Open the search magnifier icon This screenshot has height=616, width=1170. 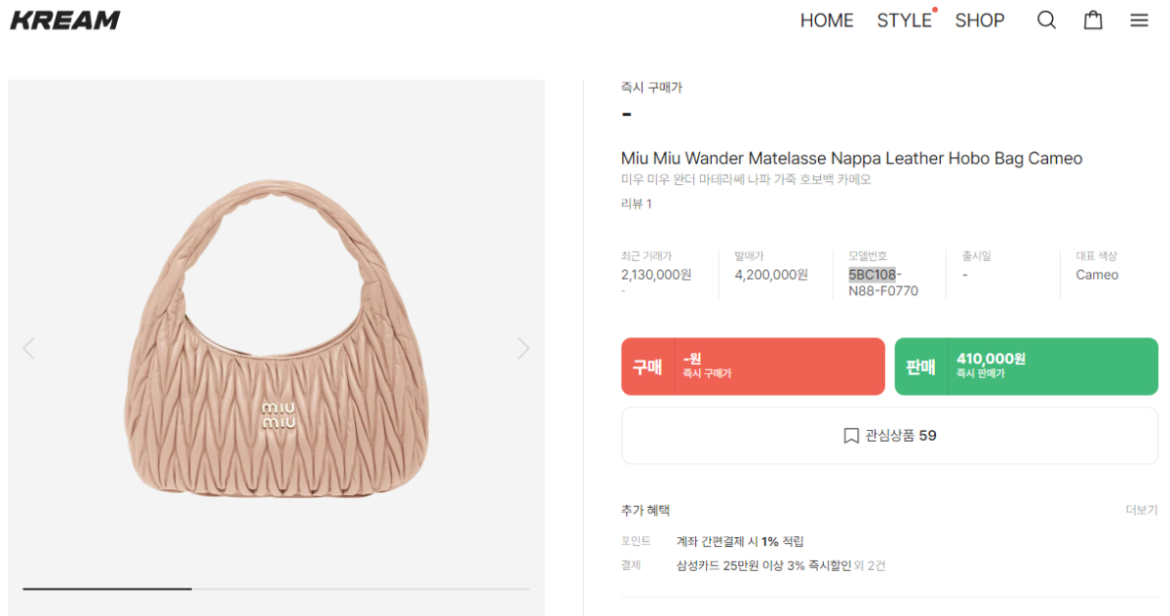(1046, 20)
